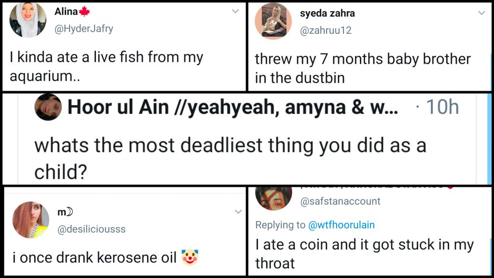This screenshot has height=278, width=494.
Task: Click the maple leaf emoji beside Alina
Action: click(84, 12)
